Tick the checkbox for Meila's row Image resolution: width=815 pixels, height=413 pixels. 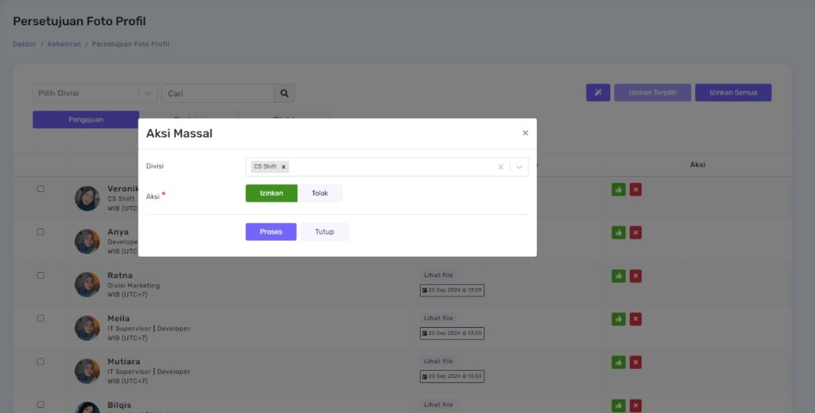click(x=40, y=318)
